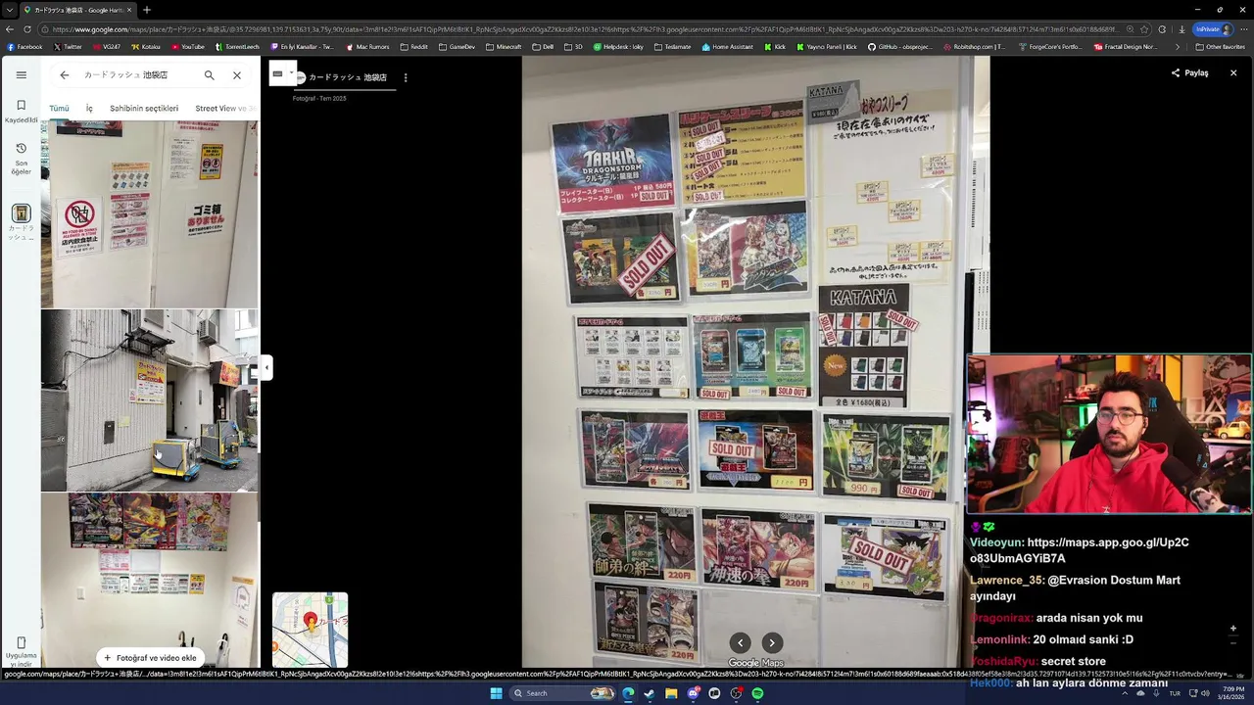Go back using browser back button
The height and width of the screenshot is (705, 1254).
pyautogui.click(x=10, y=29)
